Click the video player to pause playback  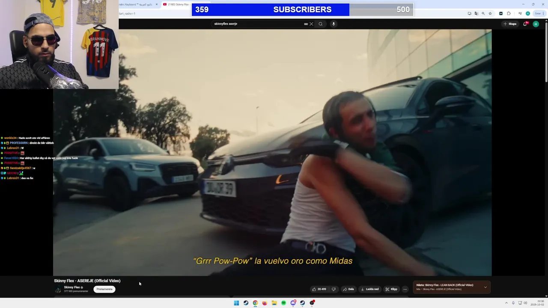click(x=272, y=152)
